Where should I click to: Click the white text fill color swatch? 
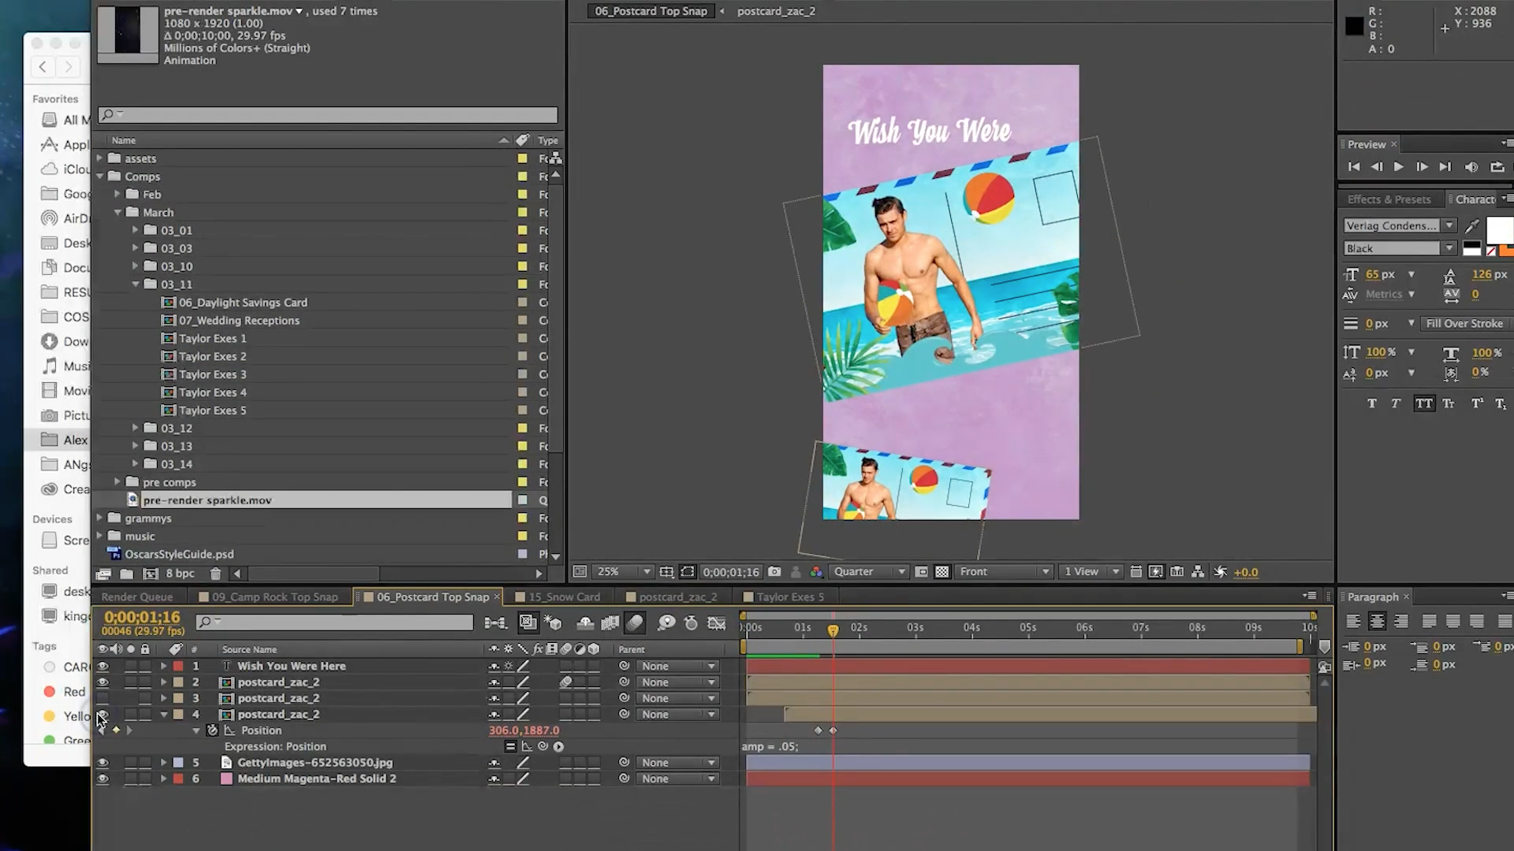[x=1498, y=229]
